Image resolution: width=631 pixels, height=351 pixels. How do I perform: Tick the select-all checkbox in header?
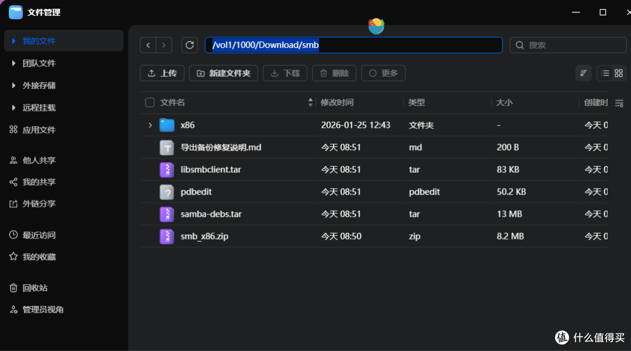[x=150, y=103]
